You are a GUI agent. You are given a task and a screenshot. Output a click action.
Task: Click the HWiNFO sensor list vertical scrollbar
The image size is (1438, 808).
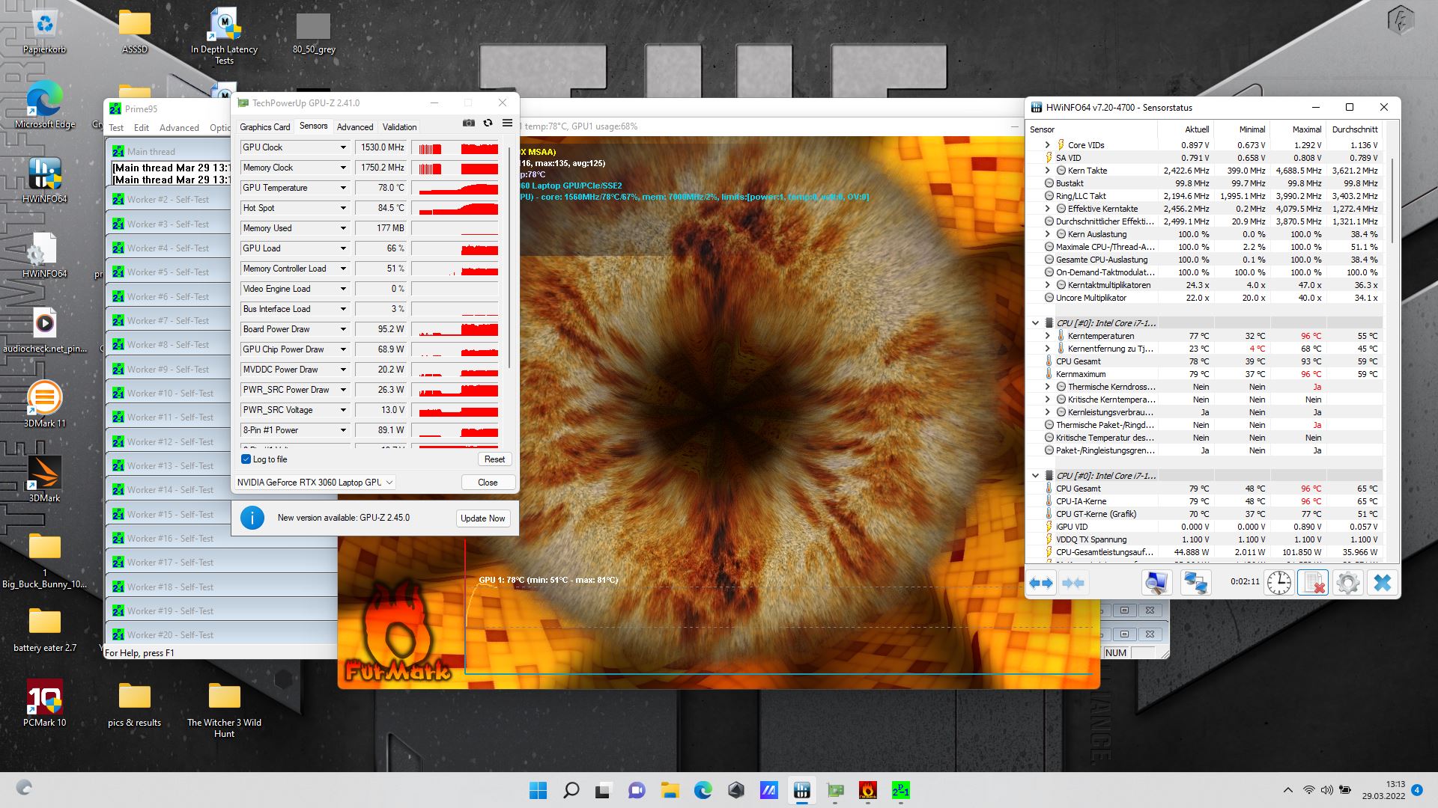pyautogui.click(x=1392, y=202)
